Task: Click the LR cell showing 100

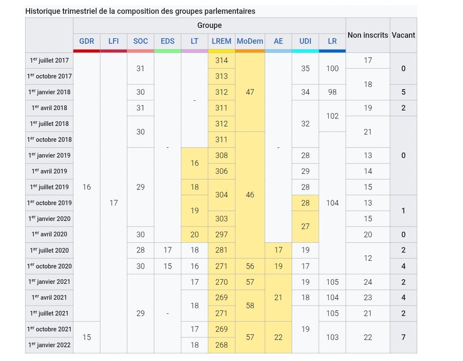Action: tap(332, 68)
